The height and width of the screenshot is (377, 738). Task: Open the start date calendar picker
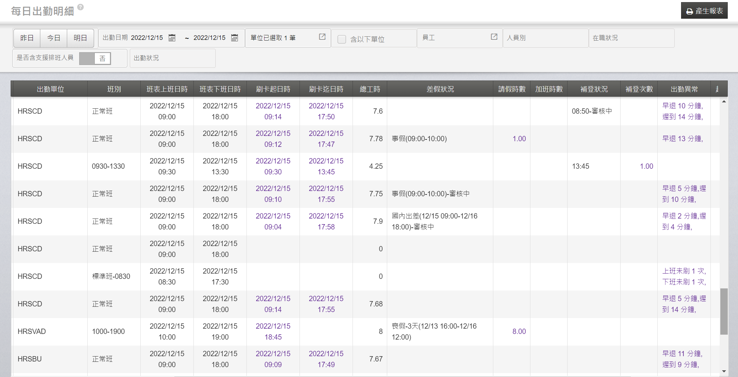click(172, 38)
